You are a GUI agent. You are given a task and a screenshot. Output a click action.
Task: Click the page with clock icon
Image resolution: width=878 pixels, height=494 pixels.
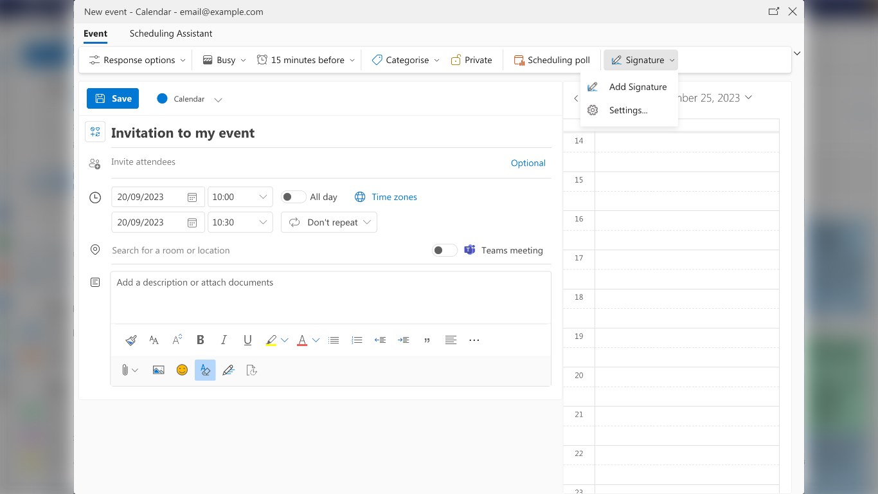pos(252,370)
